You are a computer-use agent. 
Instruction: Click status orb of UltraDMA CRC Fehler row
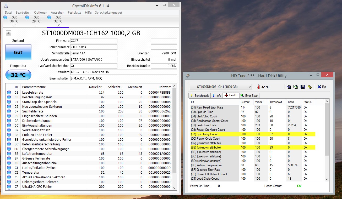pos(9,186)
